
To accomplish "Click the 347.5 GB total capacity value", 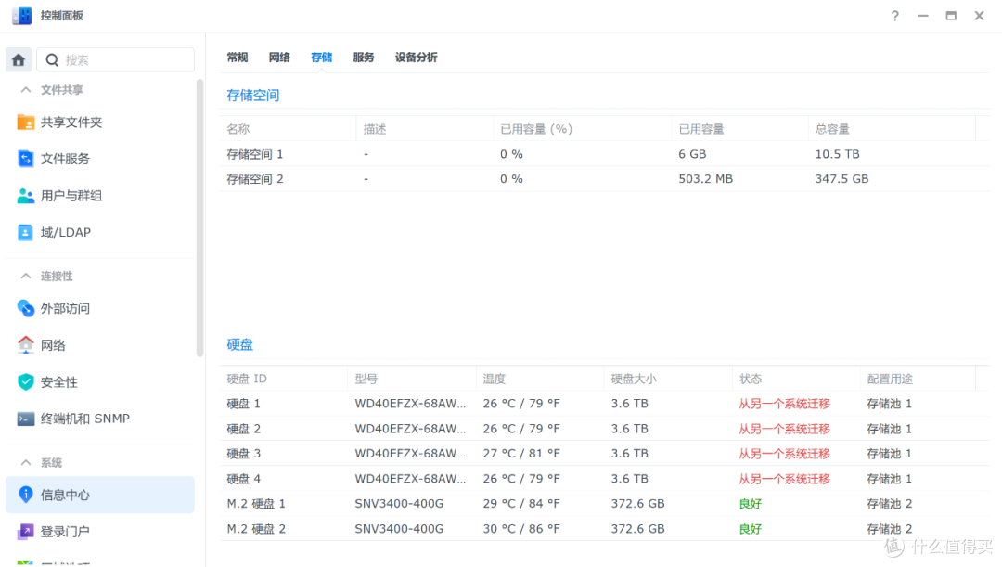I will 841,179.
